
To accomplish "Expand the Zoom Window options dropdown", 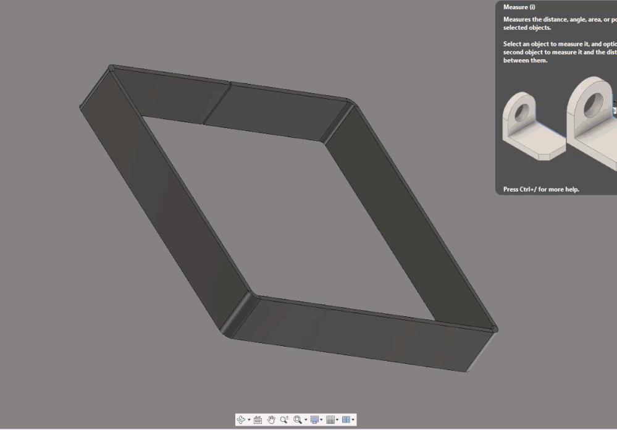I will [x=306, y=419].
